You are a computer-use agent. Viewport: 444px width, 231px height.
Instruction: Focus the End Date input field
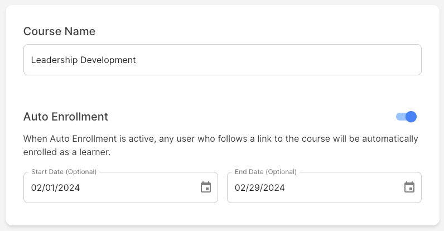tap(324, 187)
